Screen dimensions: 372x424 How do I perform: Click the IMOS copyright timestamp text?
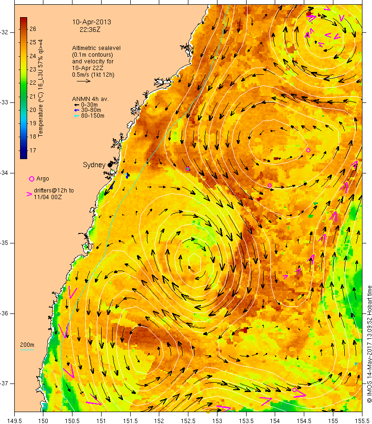[369, 344]
